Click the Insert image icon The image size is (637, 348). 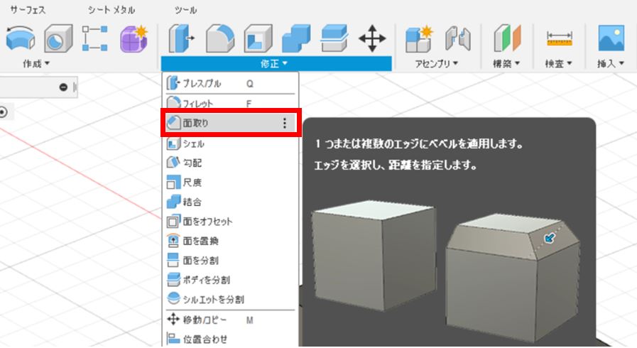tap(611, 38)
